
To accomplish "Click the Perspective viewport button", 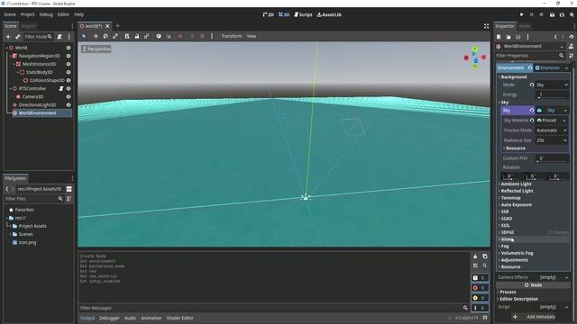I will [96, 49].
